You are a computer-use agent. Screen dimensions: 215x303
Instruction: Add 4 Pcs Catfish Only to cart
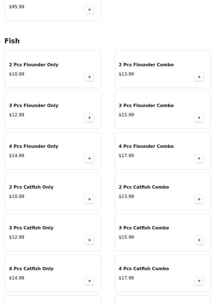90,281
